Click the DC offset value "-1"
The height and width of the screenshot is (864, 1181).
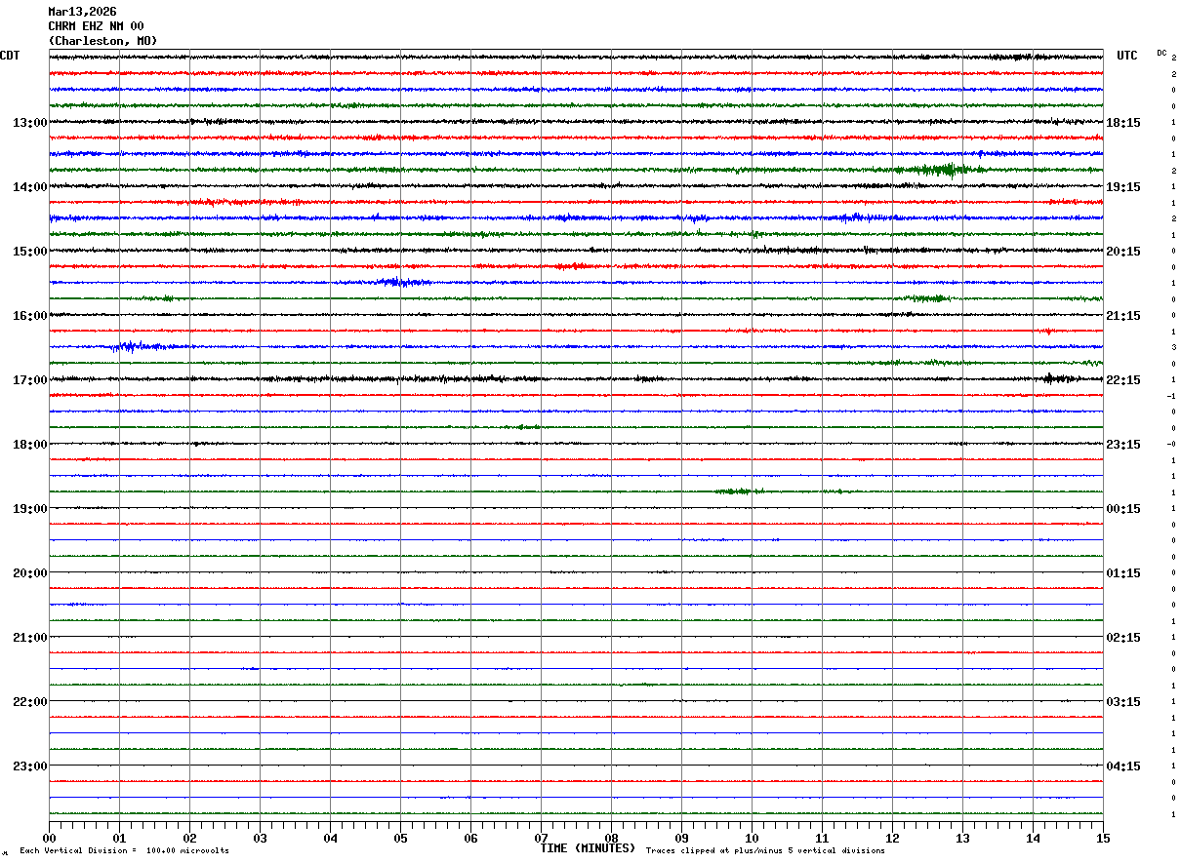click(x=1171, y=396)
